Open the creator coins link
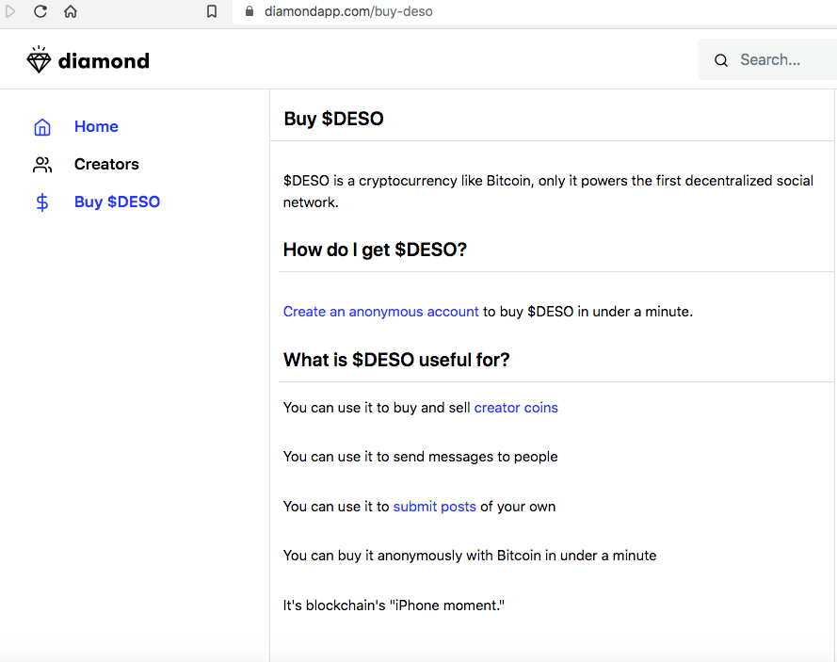Screen dimensions: 837x662 point(516,408)
